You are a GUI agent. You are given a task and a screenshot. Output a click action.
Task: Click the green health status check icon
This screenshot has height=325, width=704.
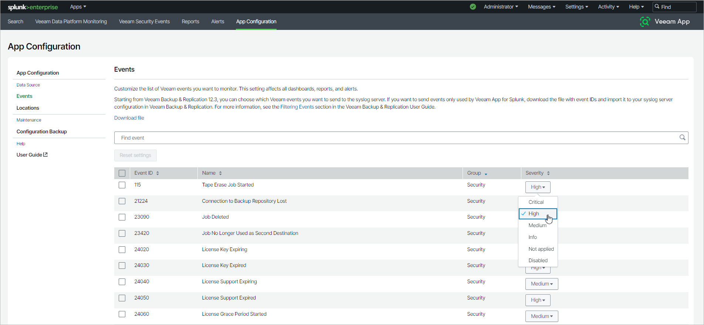click(x=473, y=7)
